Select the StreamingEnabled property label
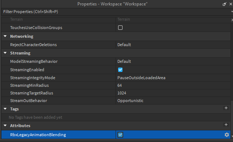This screenshot has width=233, height=142. click(x=27, y=70)
